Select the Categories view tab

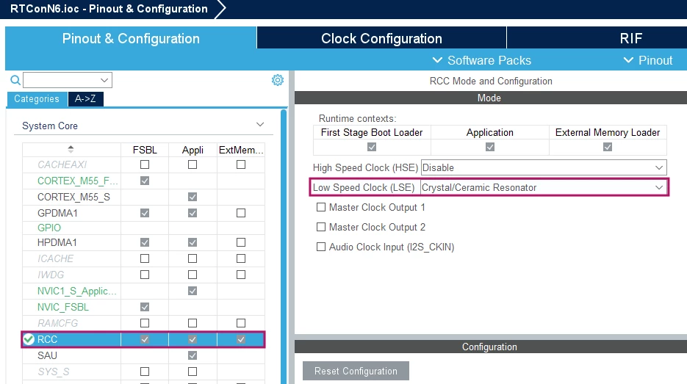pyautogui.click(x=37, y=99)
